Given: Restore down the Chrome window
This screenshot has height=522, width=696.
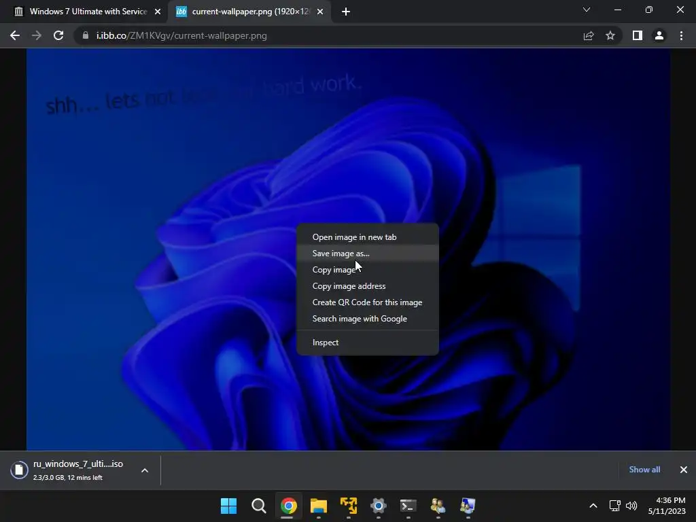Looking at the screenshot, I should click(x=649, y=10).
